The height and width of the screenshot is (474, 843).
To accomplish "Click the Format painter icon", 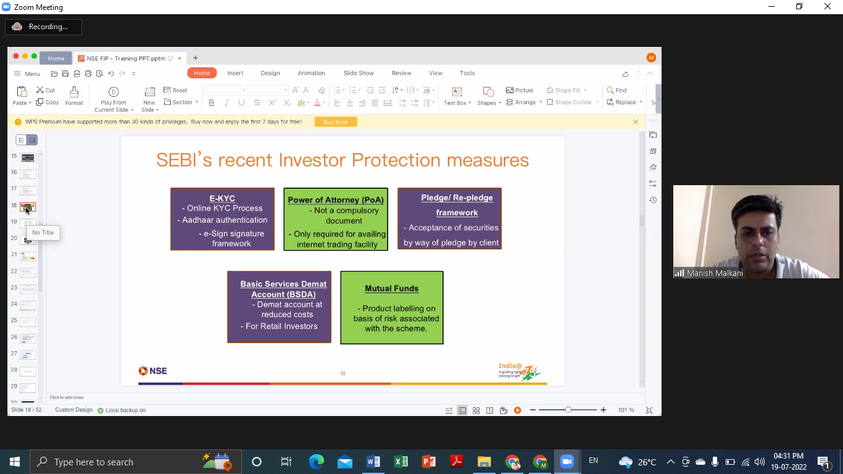I will tap(74, 96).
